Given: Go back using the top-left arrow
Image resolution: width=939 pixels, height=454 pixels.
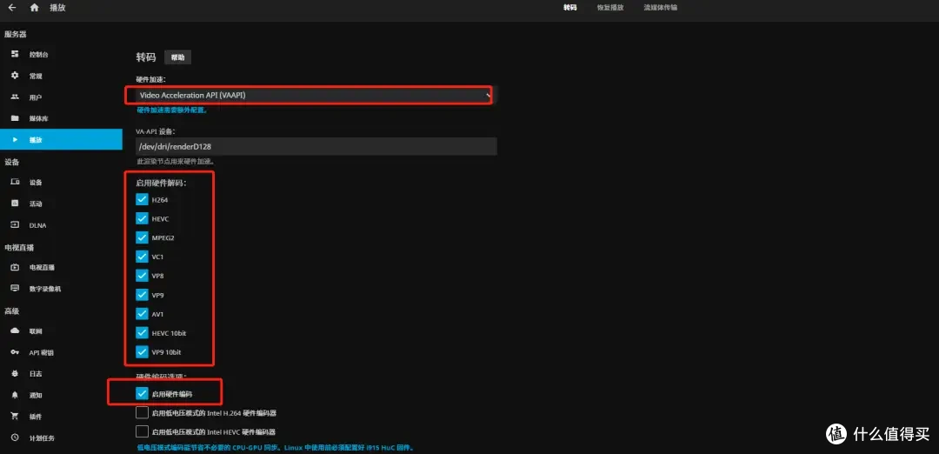Looking at the screenshot, I should pos(12,8).
